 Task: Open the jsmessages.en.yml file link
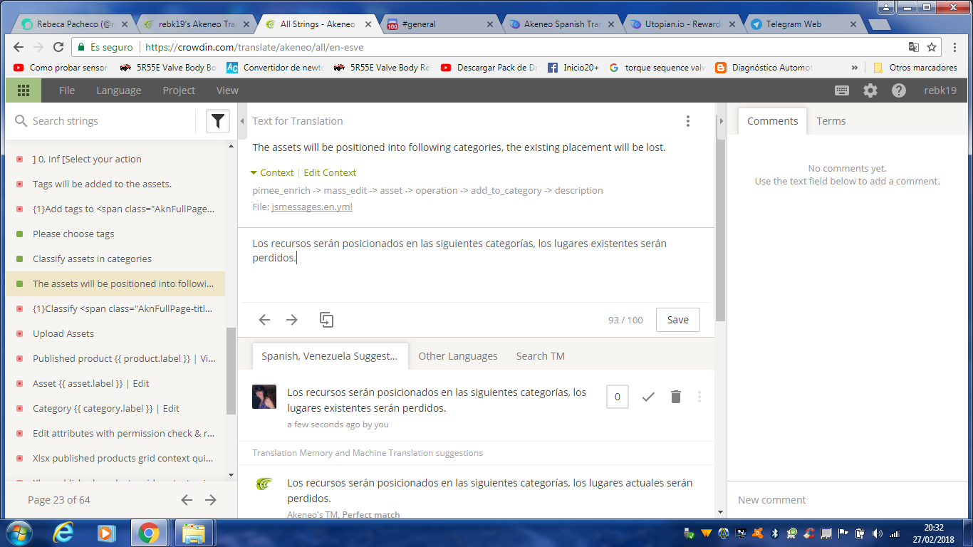pyautogui.click(x=312, y=207)
